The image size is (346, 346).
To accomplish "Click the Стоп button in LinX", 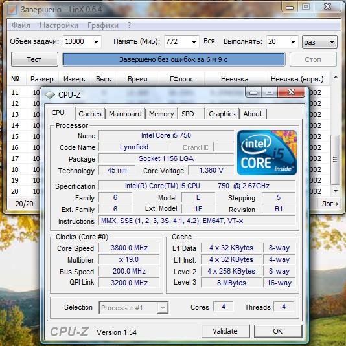I will pyautogui.click(x=313, y=59).
